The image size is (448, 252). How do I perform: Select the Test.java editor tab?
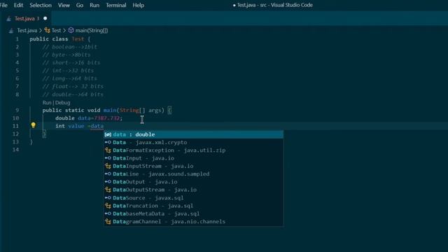pos(27,19)
